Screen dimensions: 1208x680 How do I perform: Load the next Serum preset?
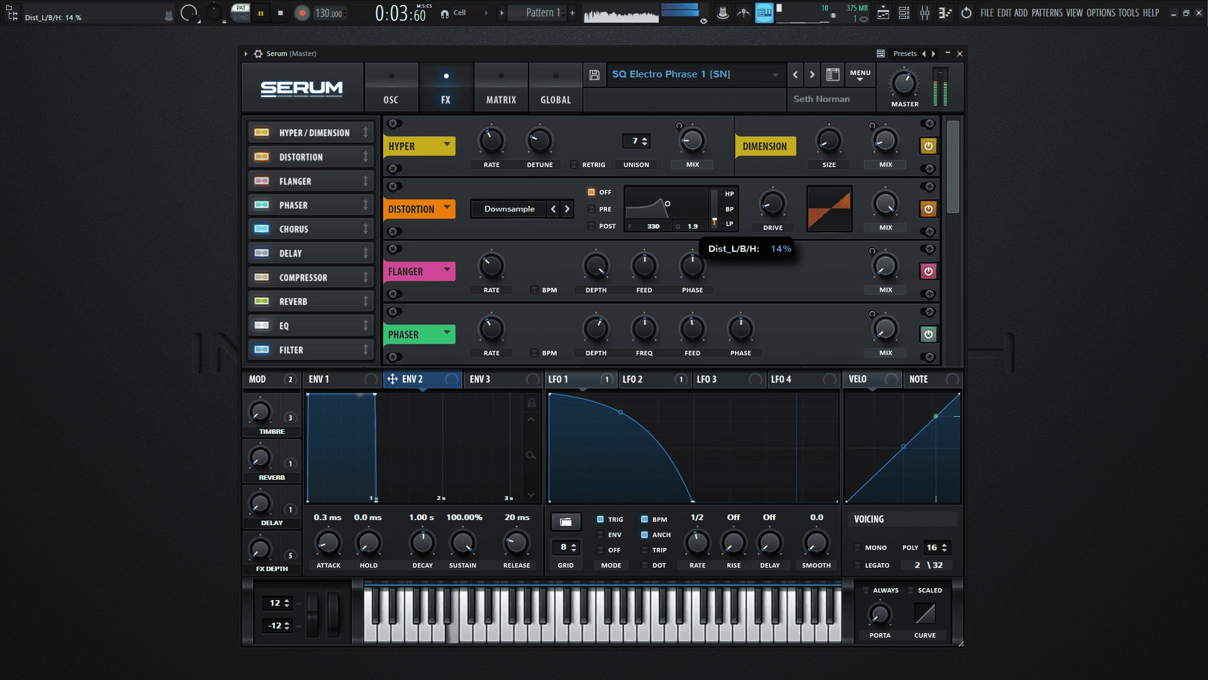pyautogui.click(x=812, y=75)
